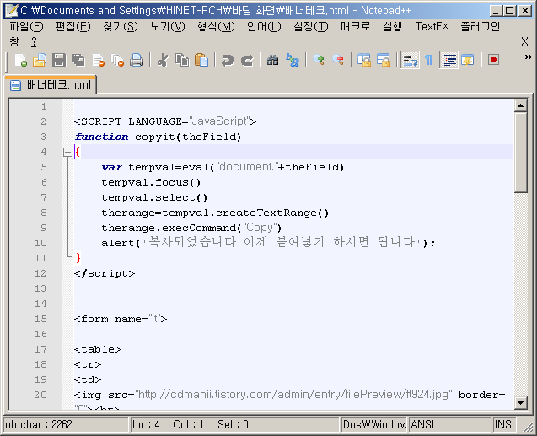The image size is (537, 436).
Task: Close document with menu bar X
Action: [x=524, y=42]
